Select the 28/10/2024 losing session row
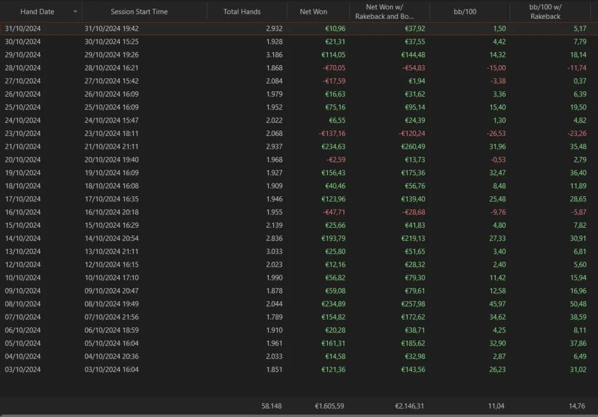Image resolution: width=598 pixels, height=417 pixels. tap(235, 67)
